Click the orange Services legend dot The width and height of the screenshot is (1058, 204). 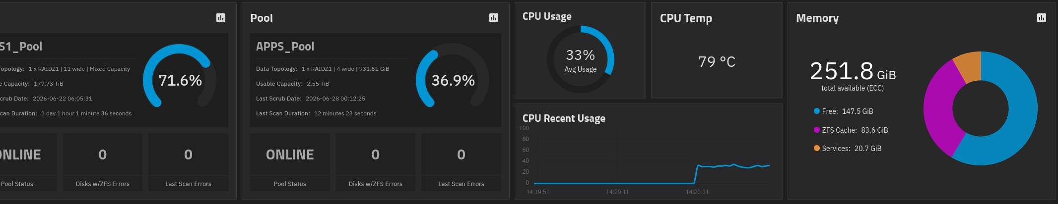point(817,148)
